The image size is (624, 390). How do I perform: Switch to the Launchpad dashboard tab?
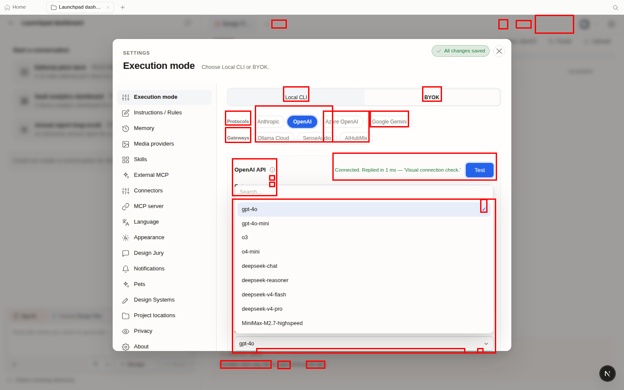[80, 7]
